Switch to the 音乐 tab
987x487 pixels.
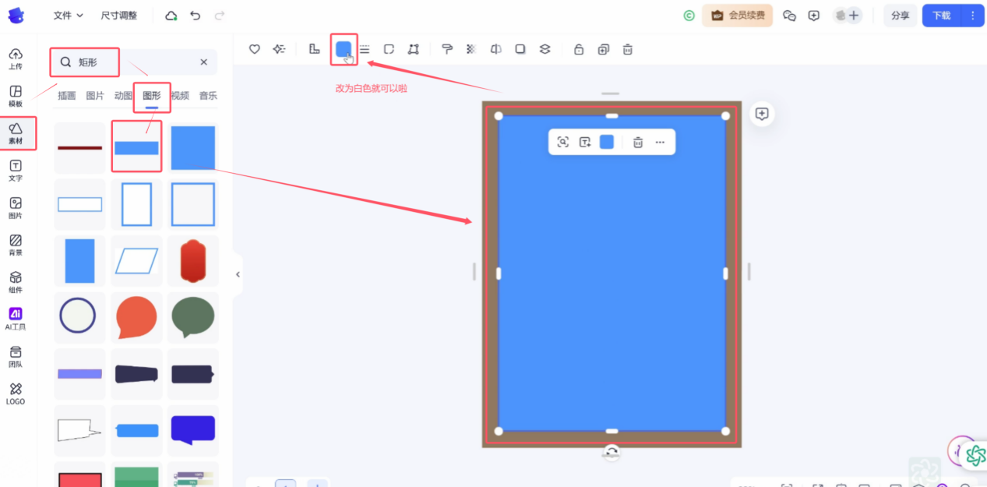(x=208, y=96)
